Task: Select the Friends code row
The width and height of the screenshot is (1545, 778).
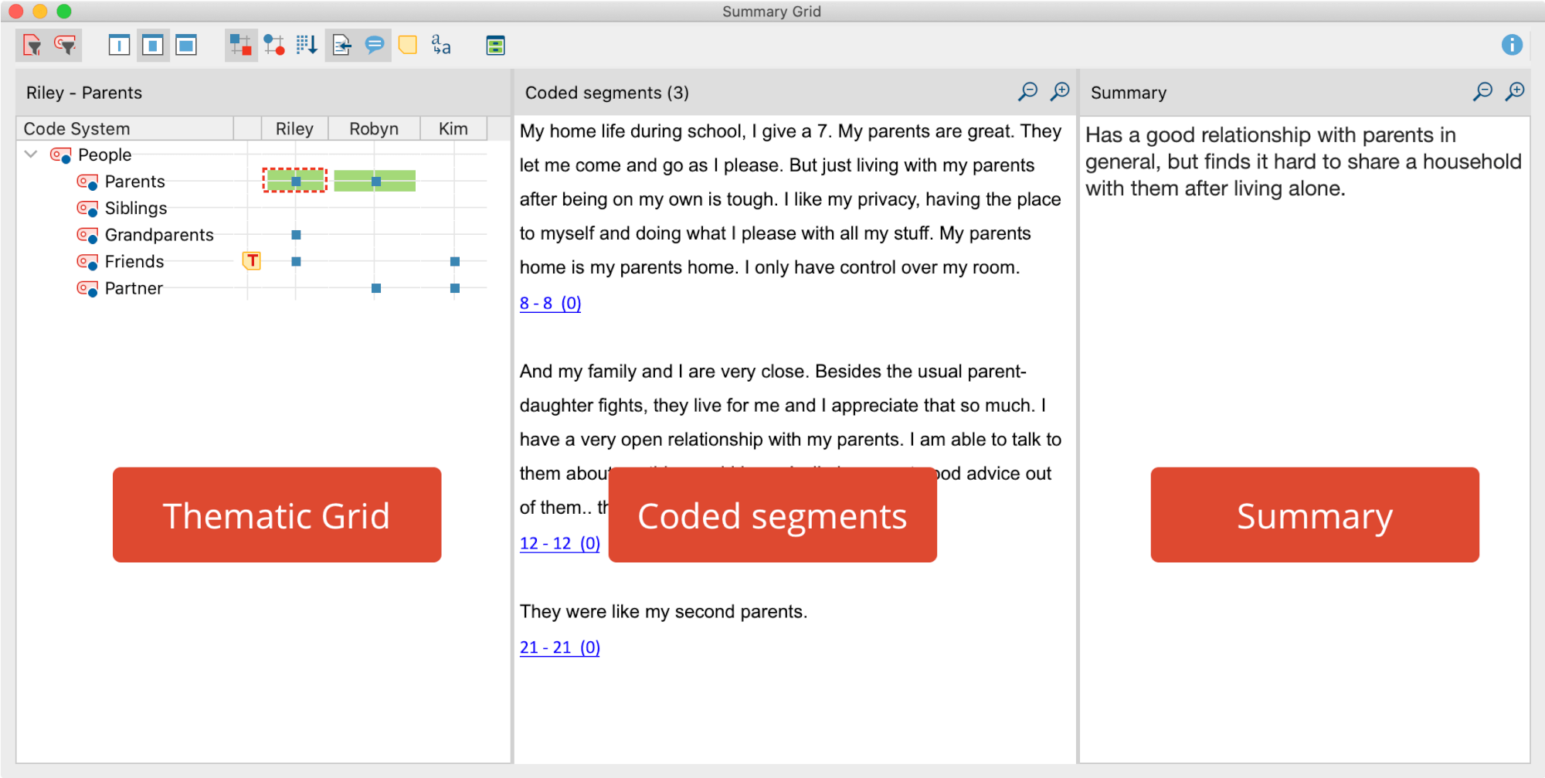Action: [134, 262]
